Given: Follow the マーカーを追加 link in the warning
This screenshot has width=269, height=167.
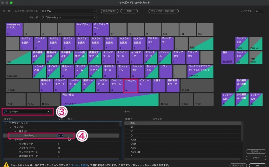Looking at the screenshot, I should point(79,165).
